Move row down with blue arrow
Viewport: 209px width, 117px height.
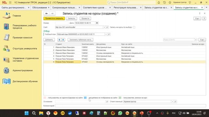[x=63, y=40]
